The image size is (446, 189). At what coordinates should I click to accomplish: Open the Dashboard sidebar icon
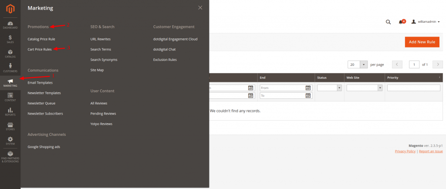(10, 25)
